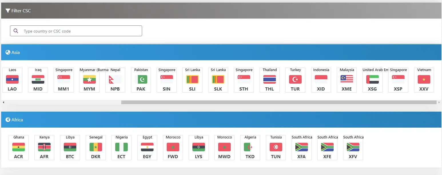Screen dimensions: 442x175
Task: Click the magnifier icon in the search box
Action: [x=16, y=31]
